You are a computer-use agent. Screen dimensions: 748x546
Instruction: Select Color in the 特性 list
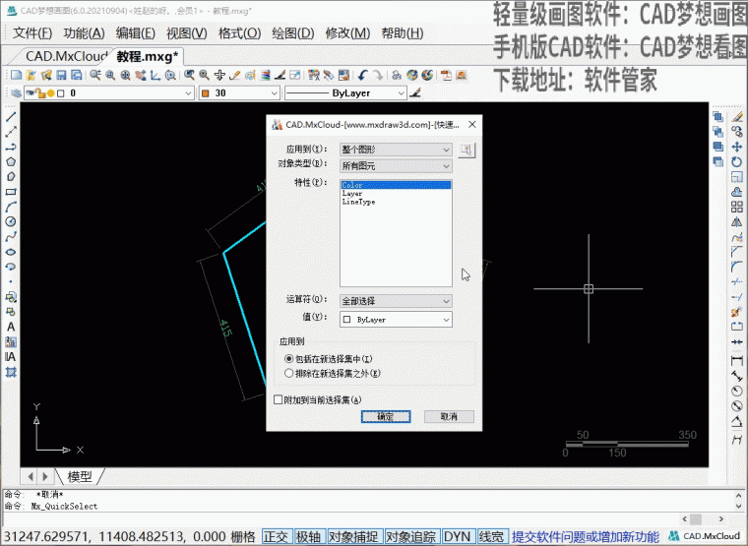[396, 185]
